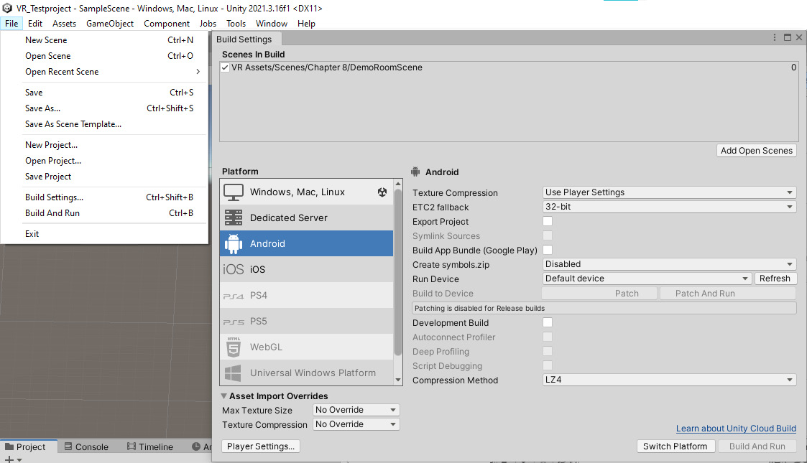This screenshot has height=463, width=807.
Task: Select the Dedicated Server platform row
Action: tap(307, 218)
